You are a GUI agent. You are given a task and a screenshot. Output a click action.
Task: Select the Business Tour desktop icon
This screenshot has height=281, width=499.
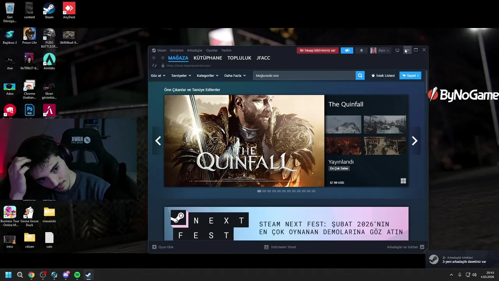[x=10, y=217]
